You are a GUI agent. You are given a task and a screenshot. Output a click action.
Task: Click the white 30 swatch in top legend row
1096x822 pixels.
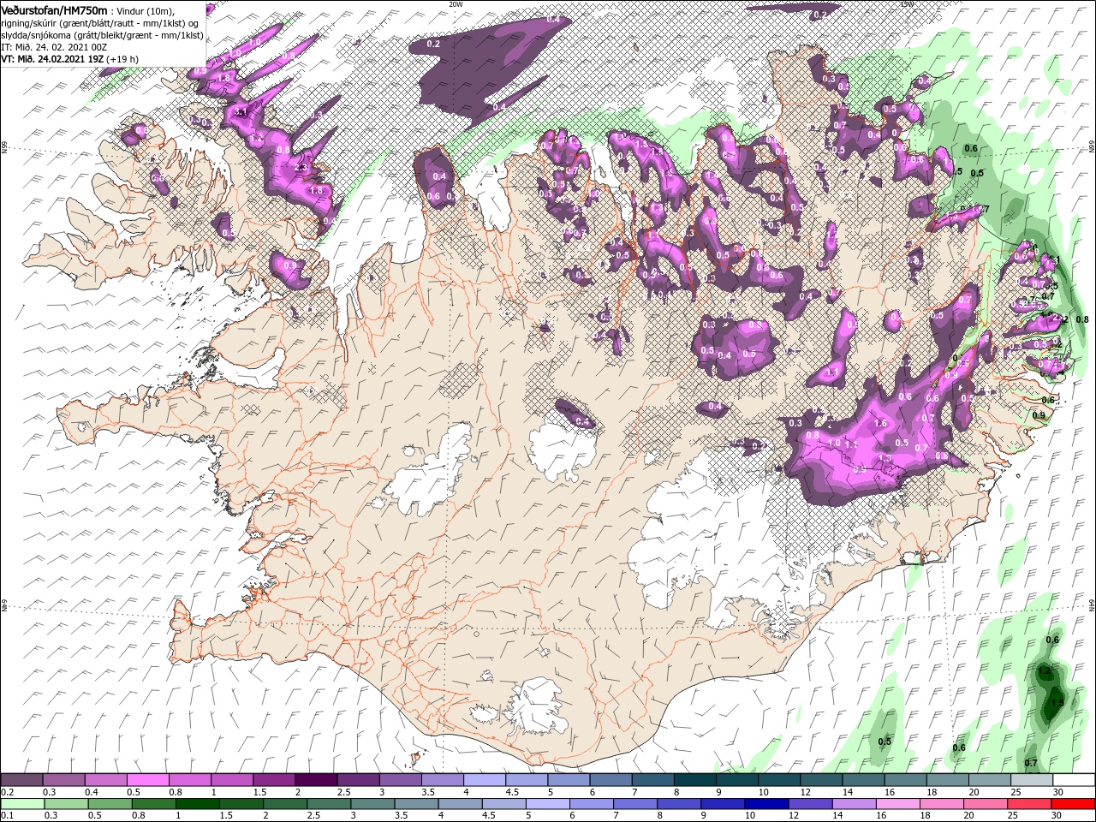coord(1073,780)
